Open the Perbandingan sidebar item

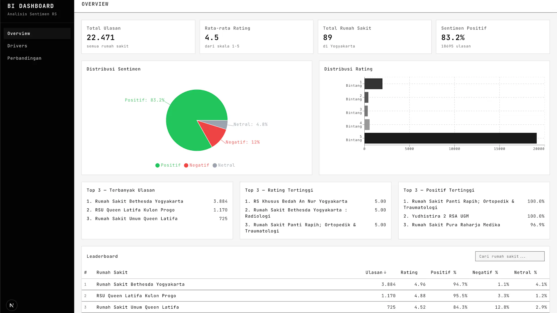37,58
